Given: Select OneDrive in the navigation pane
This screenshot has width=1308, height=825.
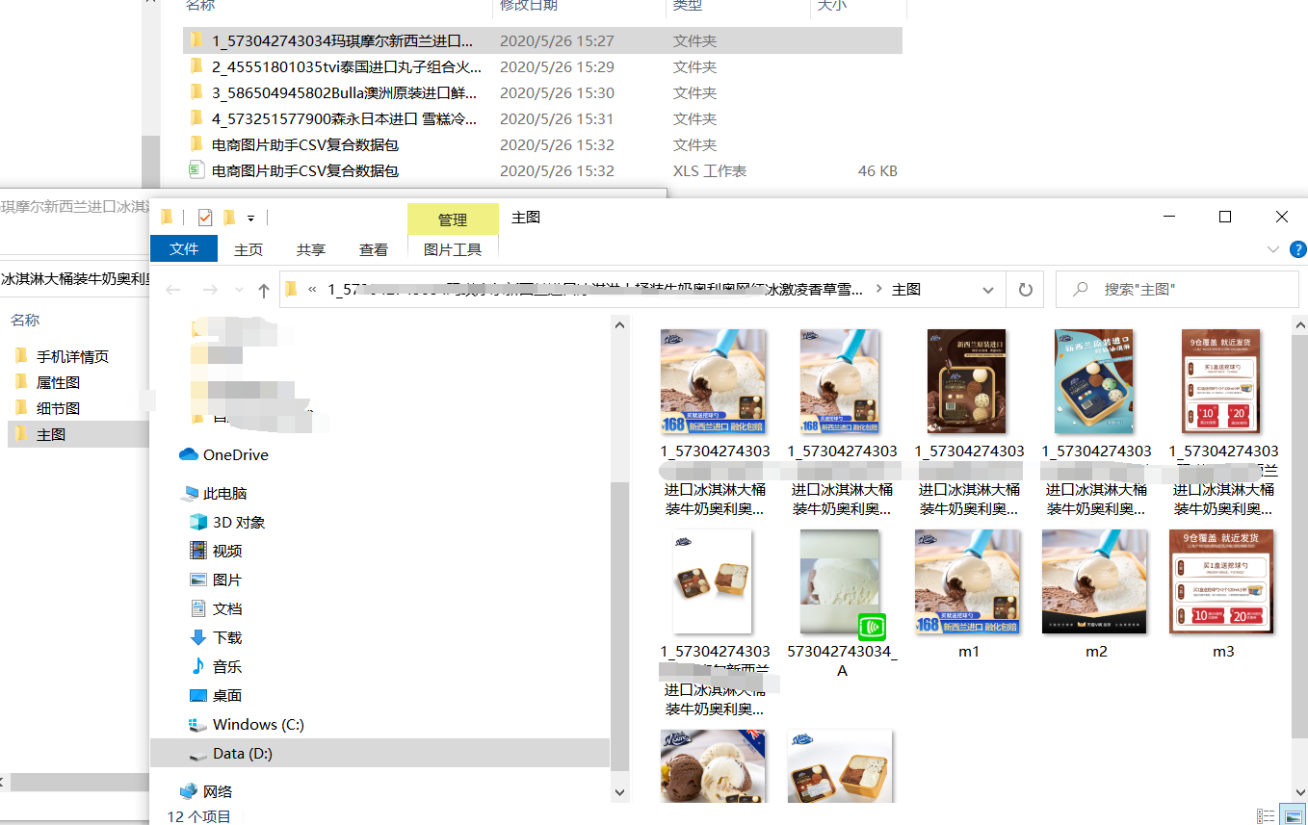Looking at the screenshot, I should pos(224,454).
